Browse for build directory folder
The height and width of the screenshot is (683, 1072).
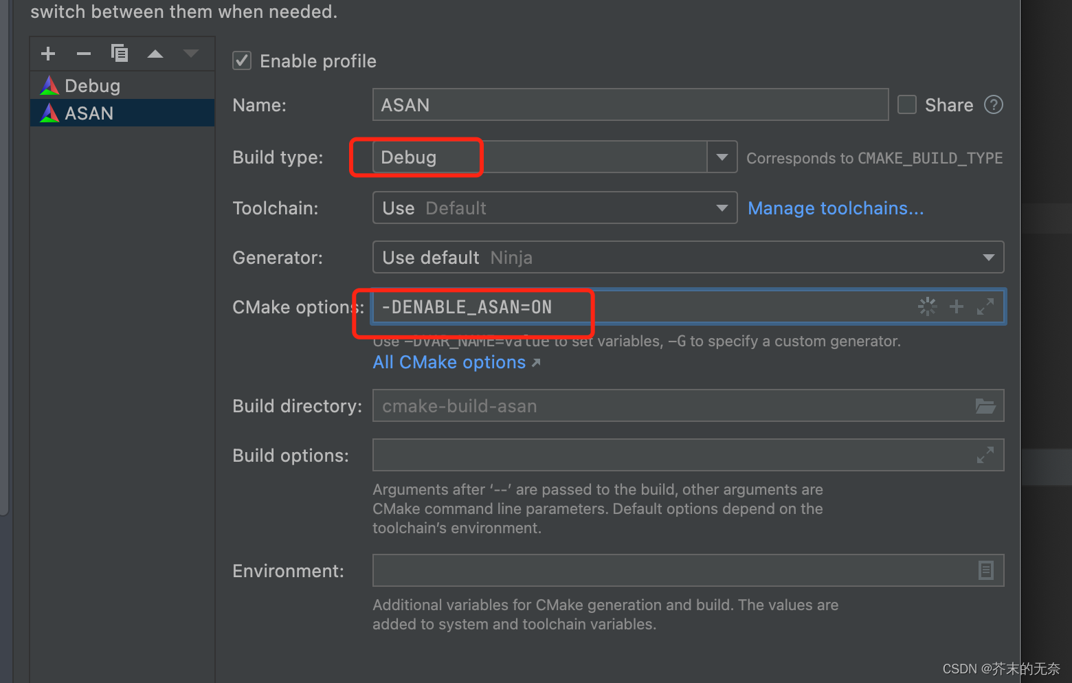coord(985,406)
